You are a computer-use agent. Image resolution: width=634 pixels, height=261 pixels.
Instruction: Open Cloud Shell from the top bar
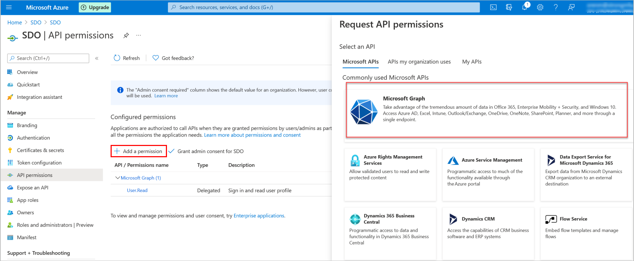click(493, 7)
